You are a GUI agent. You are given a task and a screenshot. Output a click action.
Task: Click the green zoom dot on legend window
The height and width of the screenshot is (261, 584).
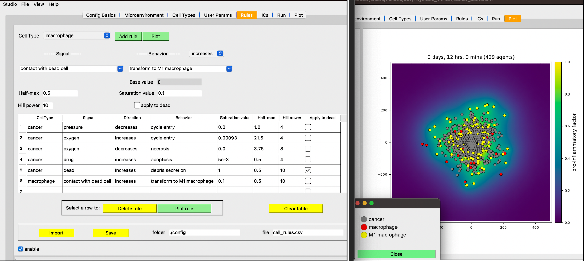click(372, 203)
